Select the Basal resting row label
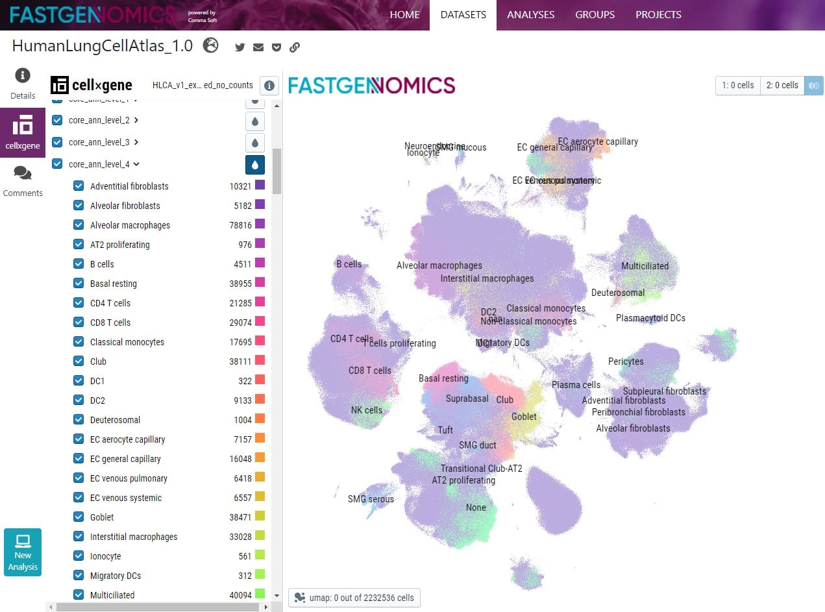This screenshot has height=612, width=825. coord(114,284)
